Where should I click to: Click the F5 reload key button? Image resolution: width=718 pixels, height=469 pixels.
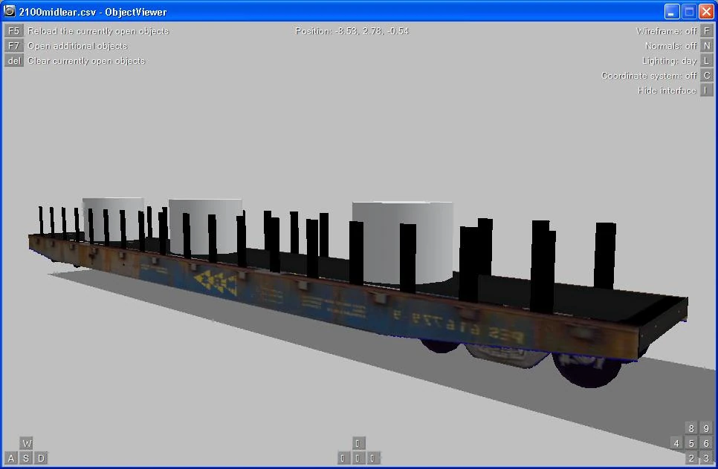click(13, 30)
